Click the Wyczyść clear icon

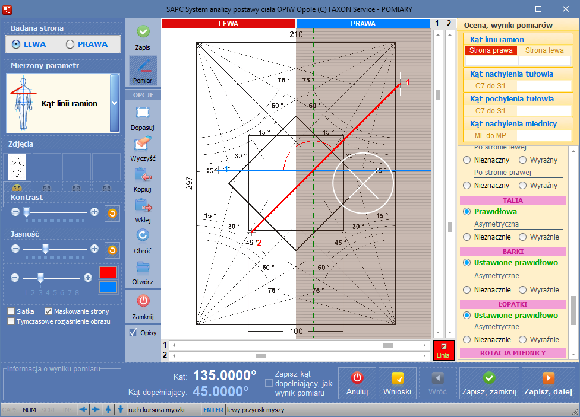(143, 144)
